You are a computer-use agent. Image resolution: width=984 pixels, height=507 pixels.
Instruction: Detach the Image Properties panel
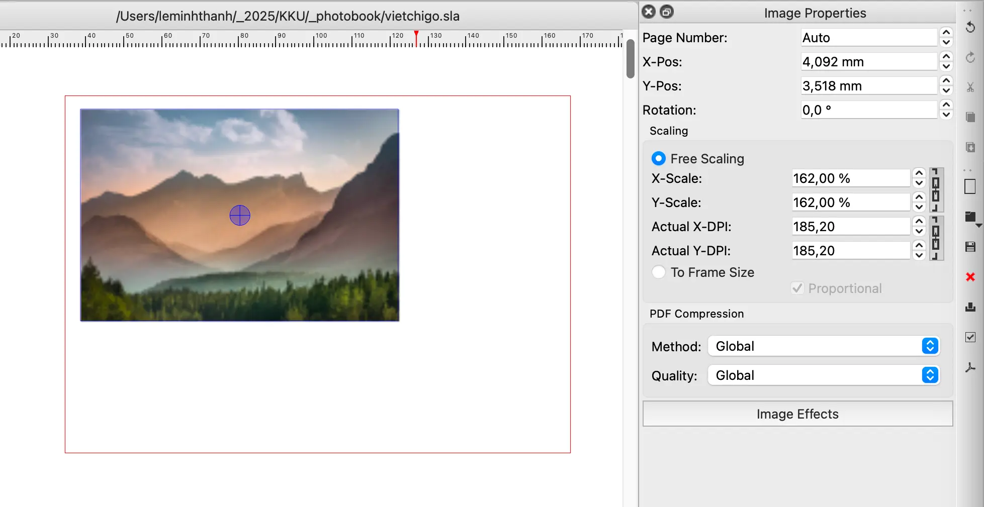[x=667, y=12]
